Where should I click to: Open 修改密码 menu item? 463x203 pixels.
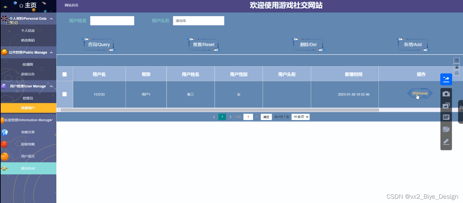point(28,40)
